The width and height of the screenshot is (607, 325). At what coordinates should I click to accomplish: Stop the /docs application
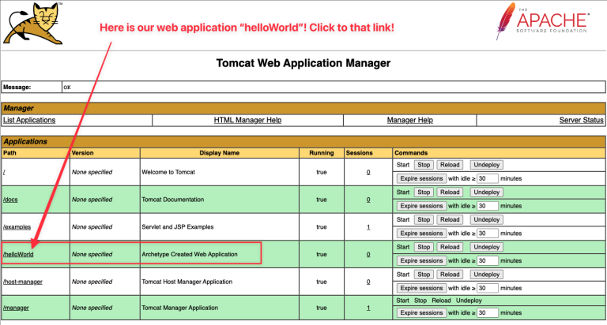(424, 192)
